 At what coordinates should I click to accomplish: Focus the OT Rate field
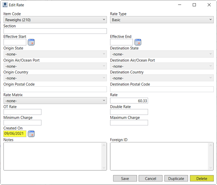coord(22,112)
